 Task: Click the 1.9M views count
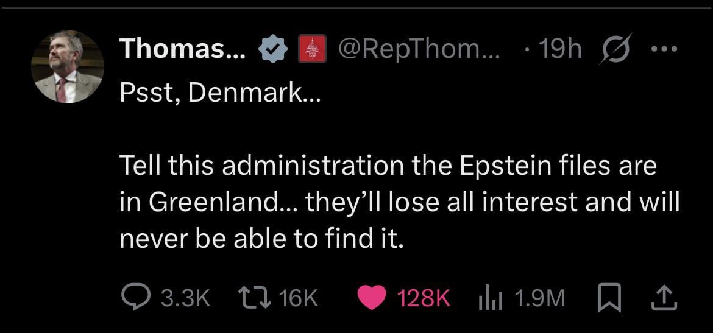[x=539, y=298]
